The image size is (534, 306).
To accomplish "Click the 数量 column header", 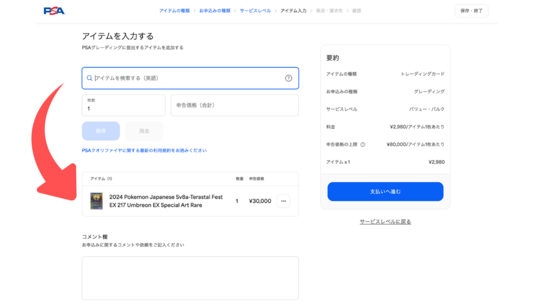I will coord(239,179).
